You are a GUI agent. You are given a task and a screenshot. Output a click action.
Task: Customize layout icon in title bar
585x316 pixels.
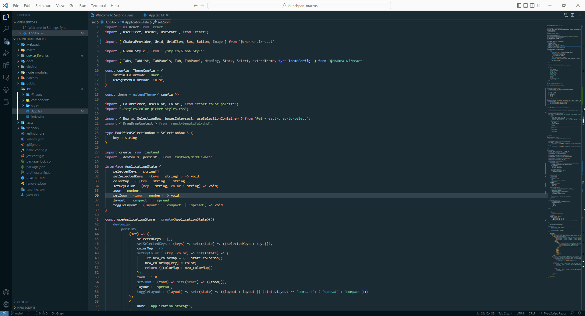[x=539, y=5]
